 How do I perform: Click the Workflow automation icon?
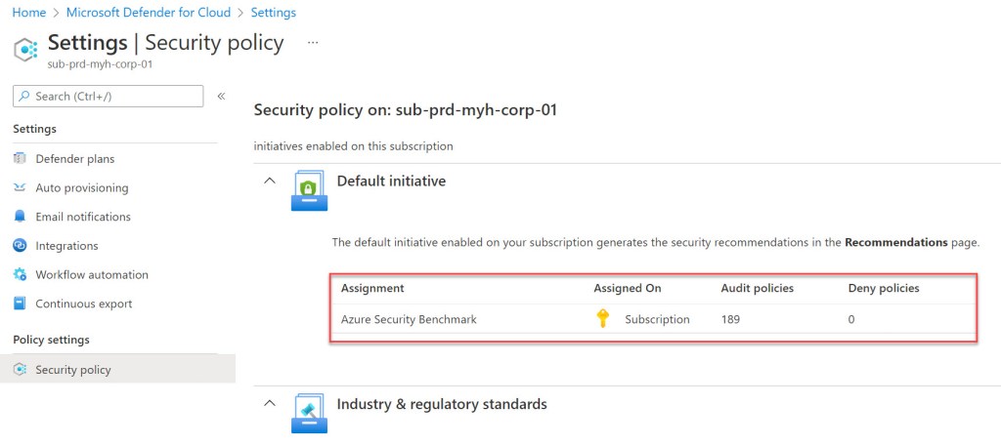tap(20, 275)
